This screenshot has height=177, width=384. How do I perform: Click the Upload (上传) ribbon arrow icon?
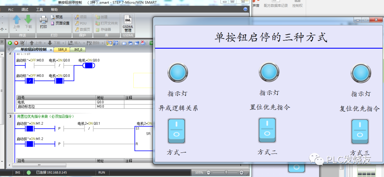17,19
